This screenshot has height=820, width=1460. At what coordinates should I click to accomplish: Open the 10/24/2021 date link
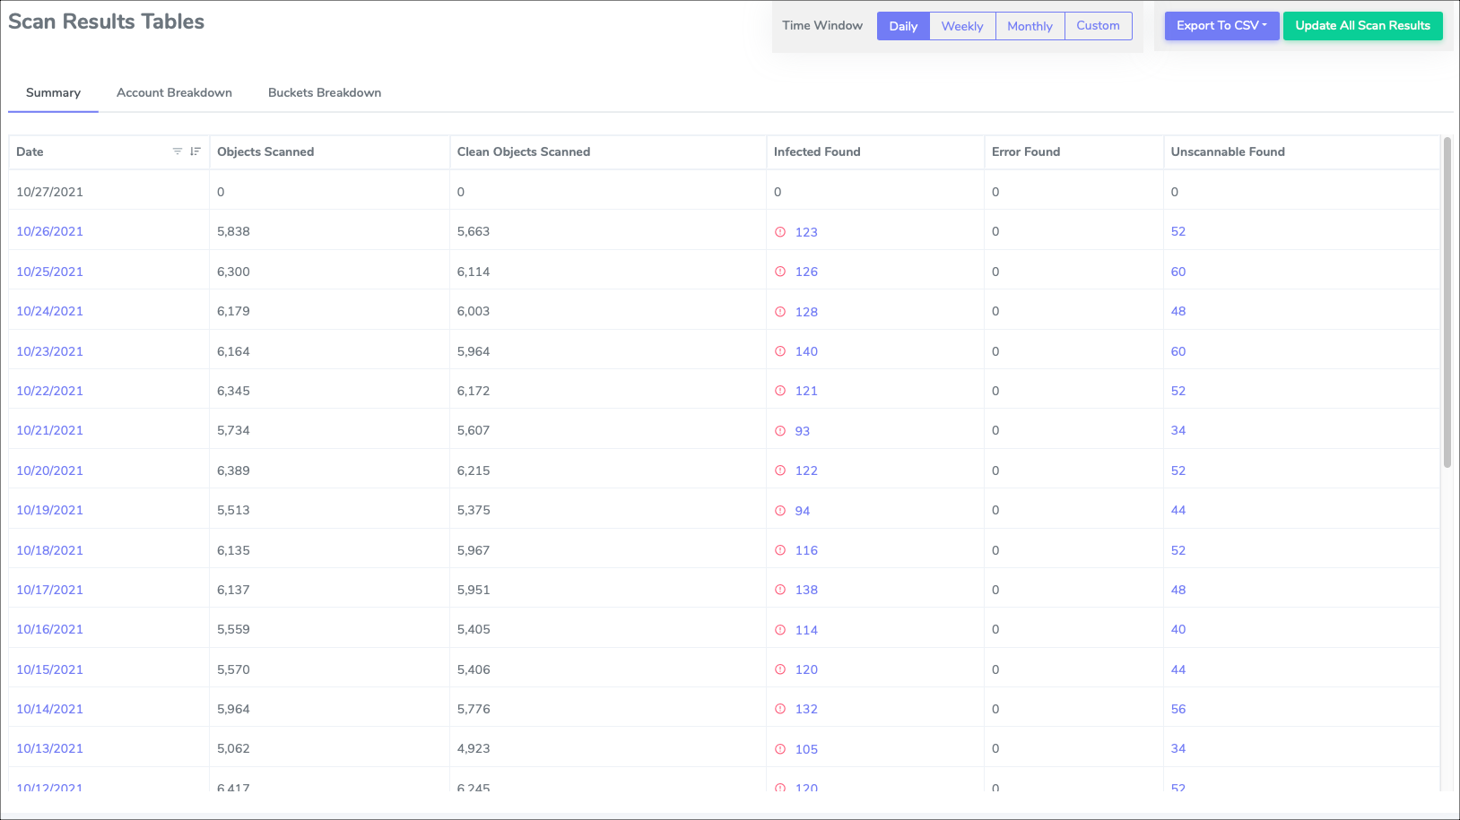click(49, 311)
